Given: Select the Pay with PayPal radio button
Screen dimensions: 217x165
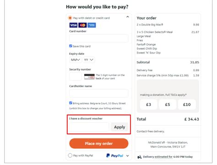Looking at the screenshot, I should point(70,155).
